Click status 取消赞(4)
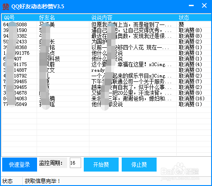Image resolution: width=212 pixels, height=186 pixels. (190, 64)
